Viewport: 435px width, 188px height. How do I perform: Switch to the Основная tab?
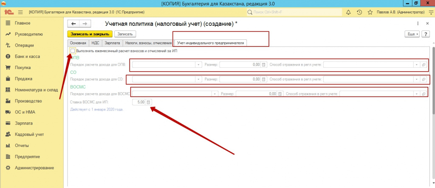point(78,43)
